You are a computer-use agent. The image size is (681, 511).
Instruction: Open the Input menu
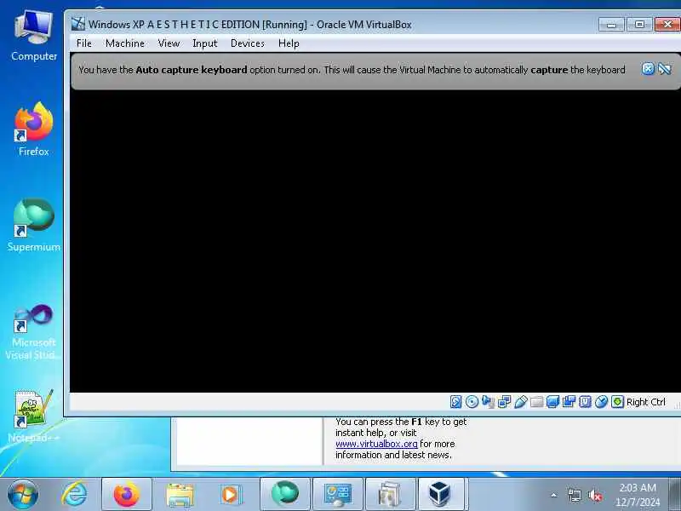coord(205,43)
